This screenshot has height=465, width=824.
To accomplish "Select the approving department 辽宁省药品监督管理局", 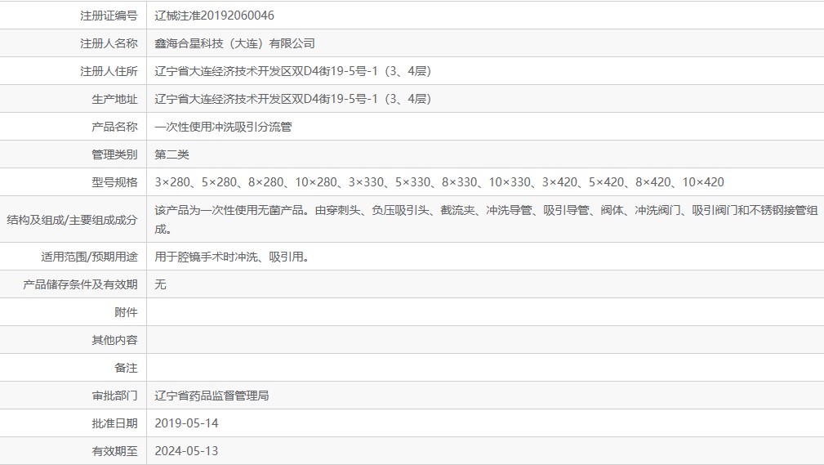I will pos(212,396).
